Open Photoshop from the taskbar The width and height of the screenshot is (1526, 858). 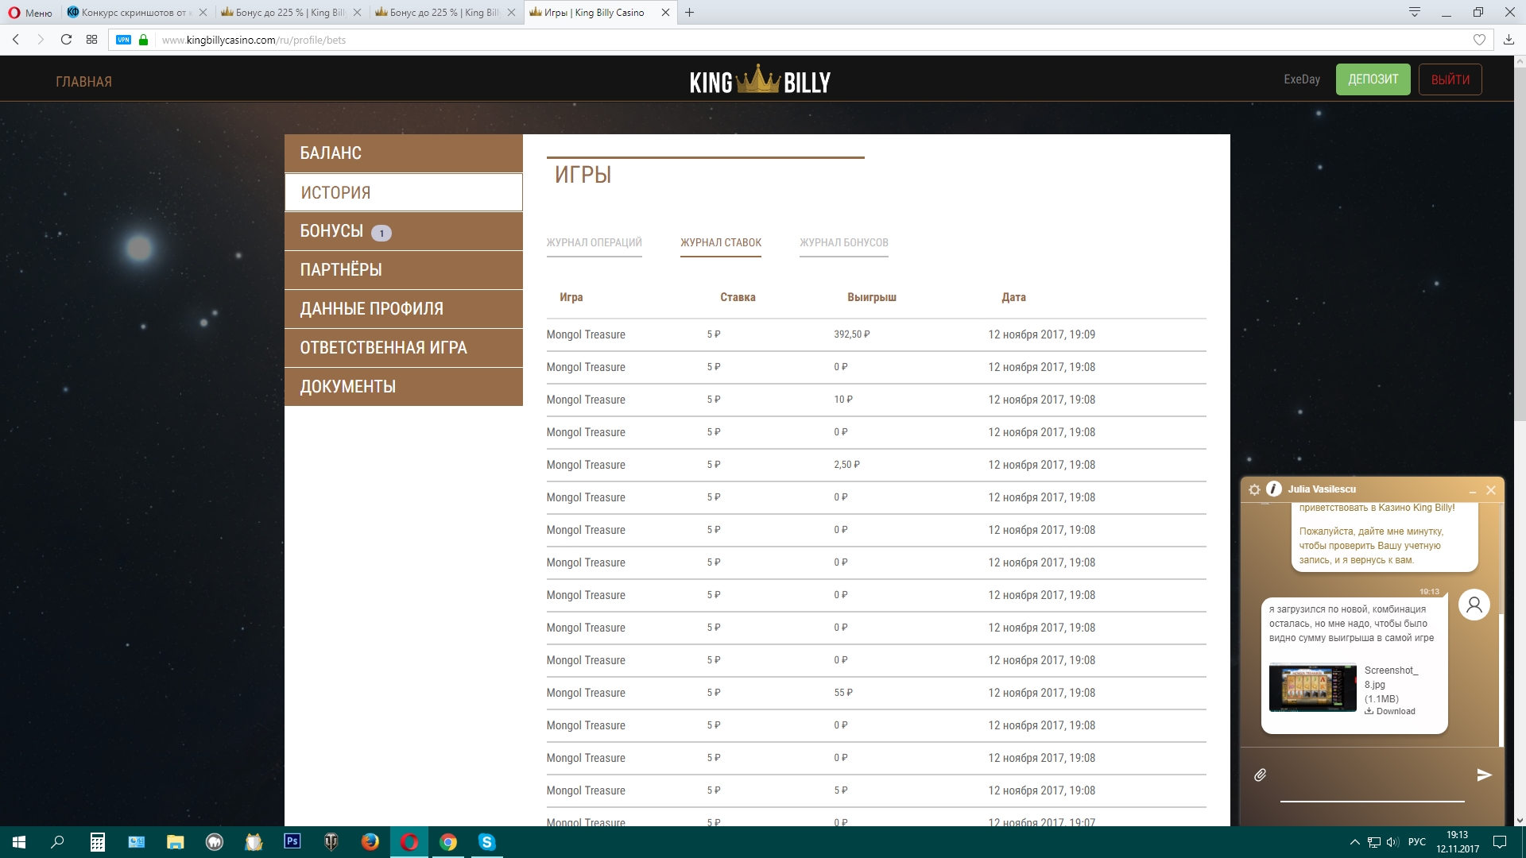(x=292, y=841)
